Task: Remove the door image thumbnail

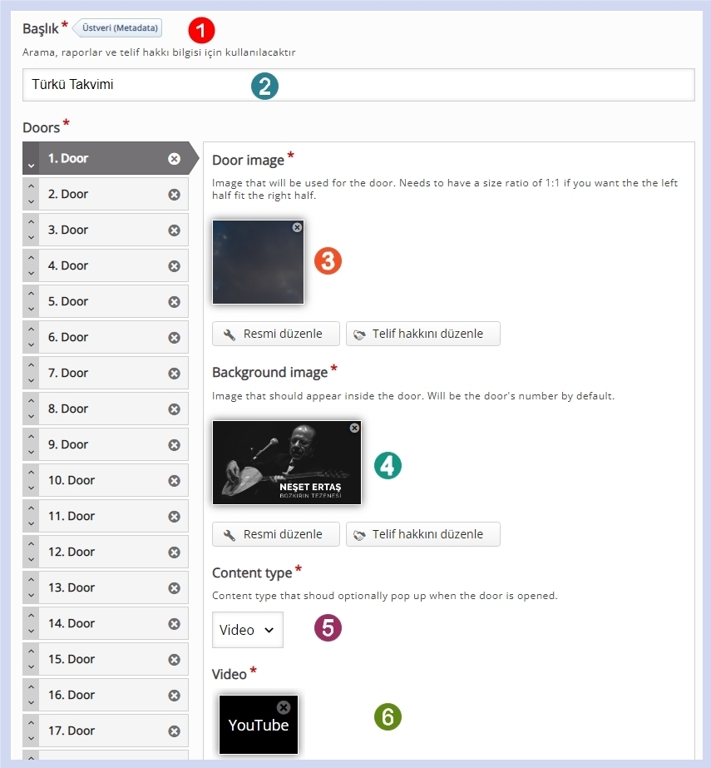Action: 297,227
